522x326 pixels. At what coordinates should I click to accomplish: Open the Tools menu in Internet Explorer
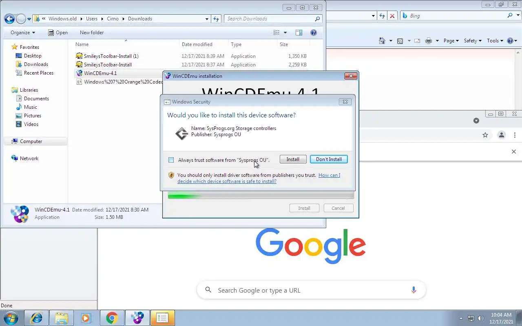pyautogui.click(x=495, y=41)
